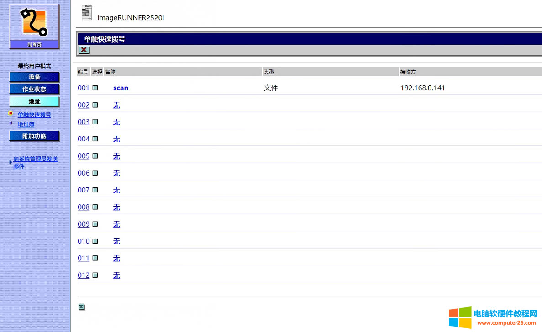This screenshot has width=542, height=332.
Task: Open number link 007
Action: click(x=84, y=190)
